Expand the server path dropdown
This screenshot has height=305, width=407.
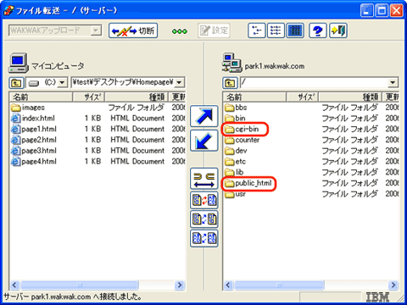[393, 83]
